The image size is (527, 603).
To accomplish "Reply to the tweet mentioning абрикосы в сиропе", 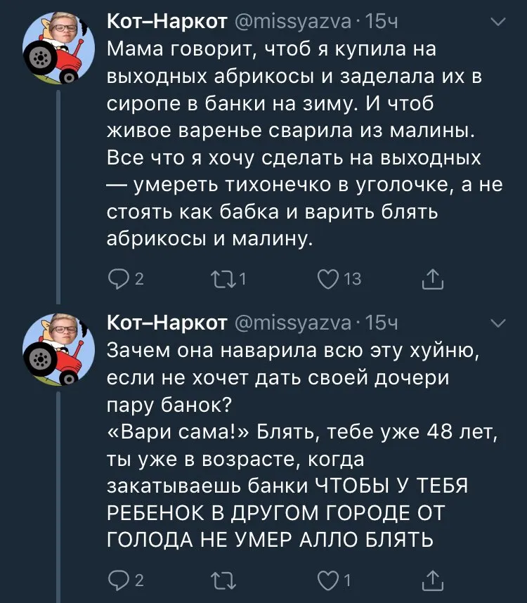I will click(117, 280).
